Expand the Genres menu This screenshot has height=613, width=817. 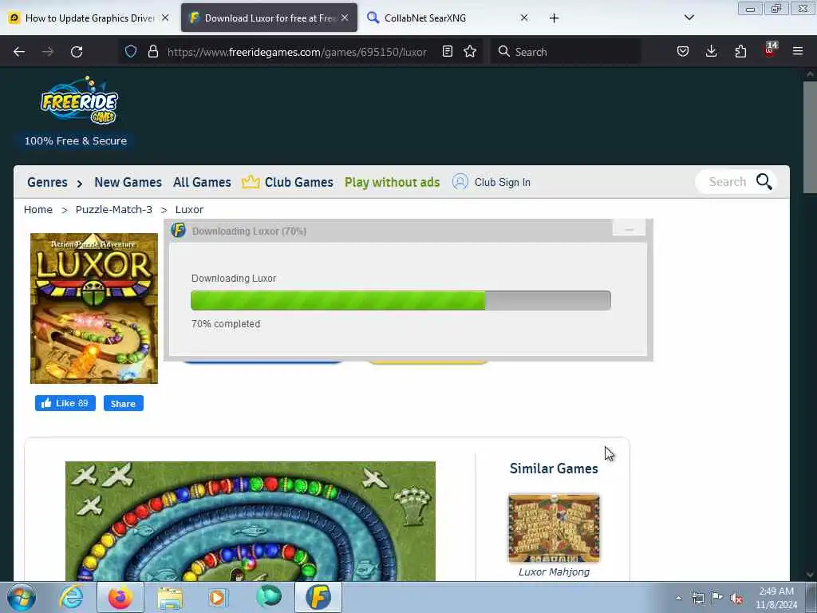[x=55, y=182]
